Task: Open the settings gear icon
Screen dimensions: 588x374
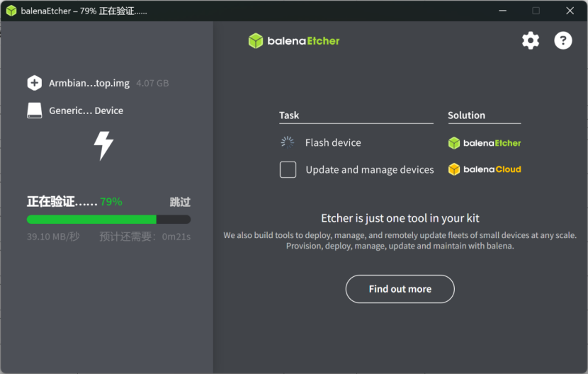Action: click(x=530, y=40)
